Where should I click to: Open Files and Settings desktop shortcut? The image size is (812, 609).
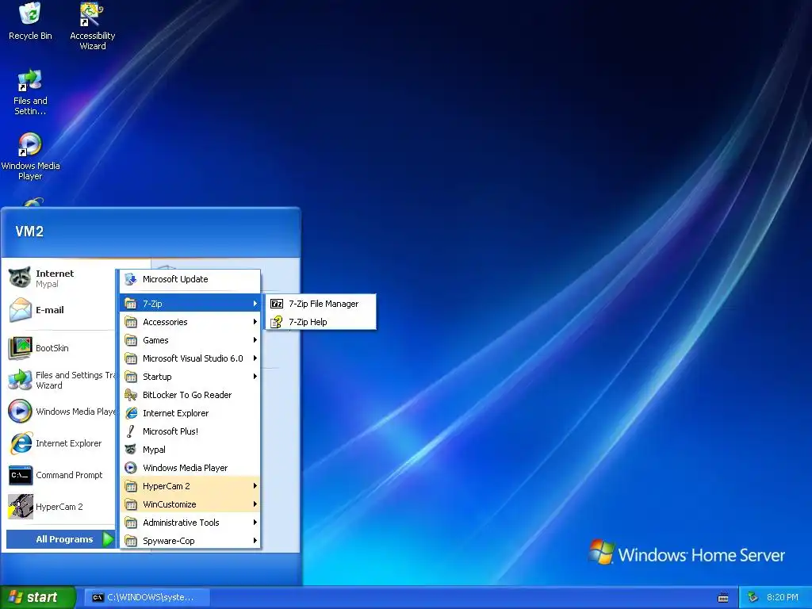coord(30,92)
